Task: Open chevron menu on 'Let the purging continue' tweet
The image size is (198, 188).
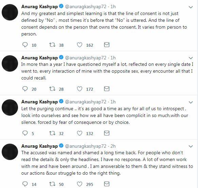Action: click(x=191, y=102)
